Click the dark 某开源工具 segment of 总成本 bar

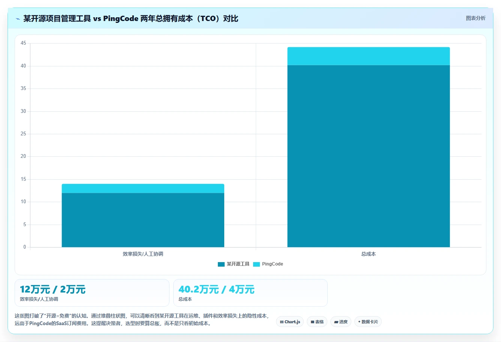[x=369, y=156]
